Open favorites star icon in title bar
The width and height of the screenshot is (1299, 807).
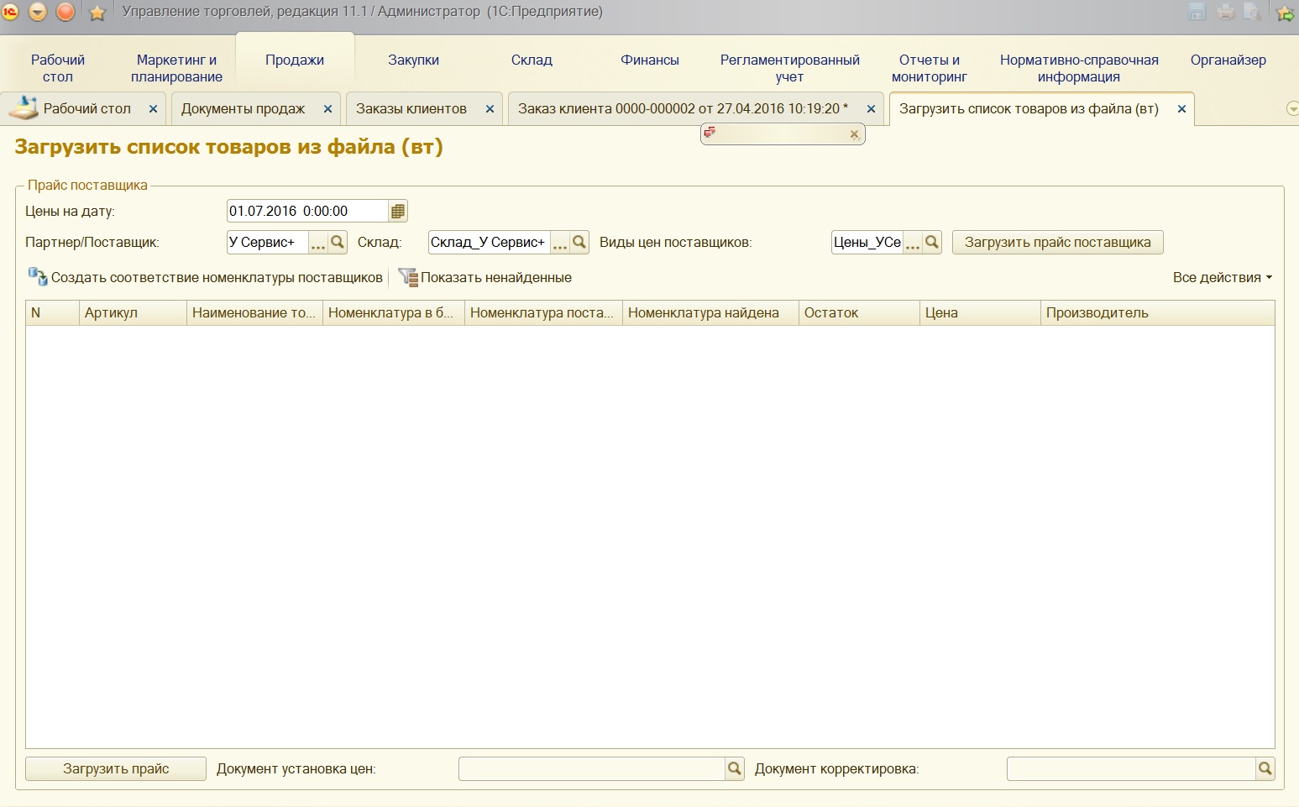point(97,13)
